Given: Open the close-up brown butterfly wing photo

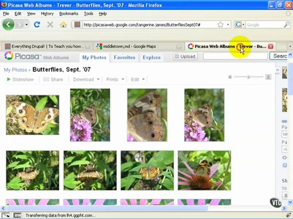Looking at the screenshot, I should (147, 115).
